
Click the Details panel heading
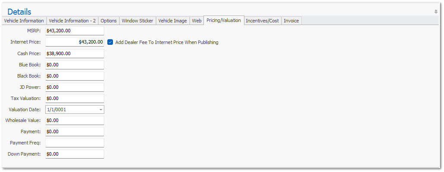pyautogui.click(x=19, y=12)
